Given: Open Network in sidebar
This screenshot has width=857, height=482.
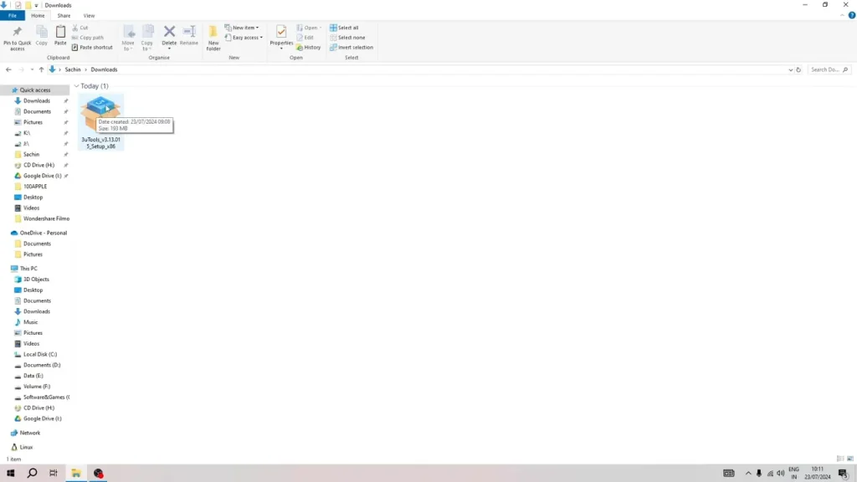Looking at the screenshot, I should point(30,433).
